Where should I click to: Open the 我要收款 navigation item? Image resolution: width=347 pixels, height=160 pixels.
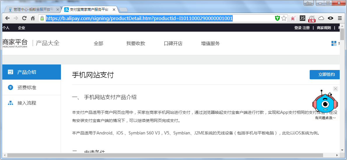pos(136,44)
